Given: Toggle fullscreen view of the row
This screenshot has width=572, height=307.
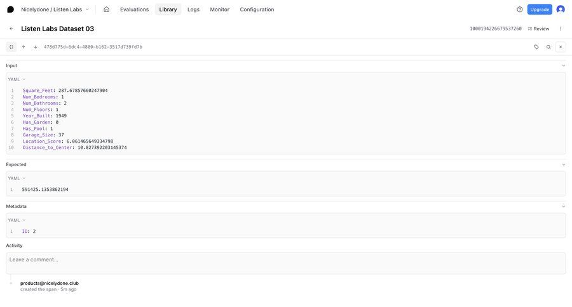Looking at the screenshot, I should coord(11,47).
